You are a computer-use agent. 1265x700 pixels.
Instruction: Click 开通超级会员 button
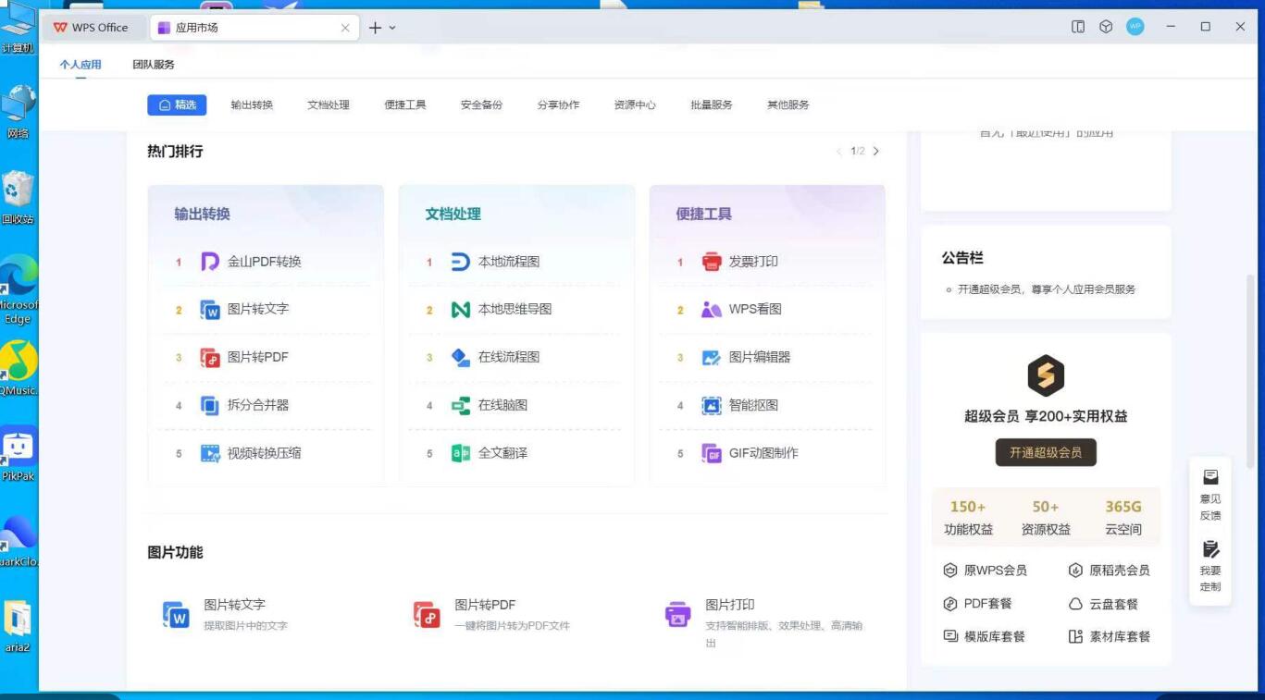1046,452
